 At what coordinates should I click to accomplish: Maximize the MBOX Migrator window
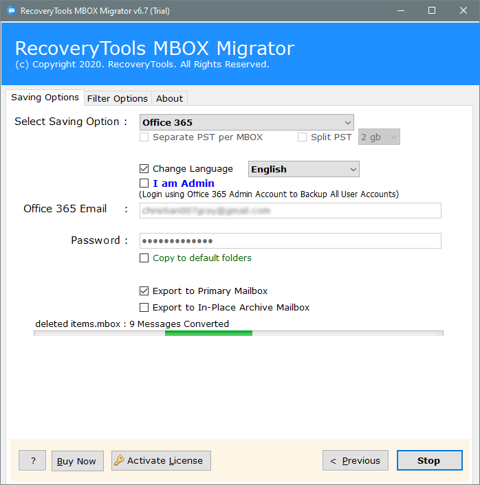(x=432, y=11)
